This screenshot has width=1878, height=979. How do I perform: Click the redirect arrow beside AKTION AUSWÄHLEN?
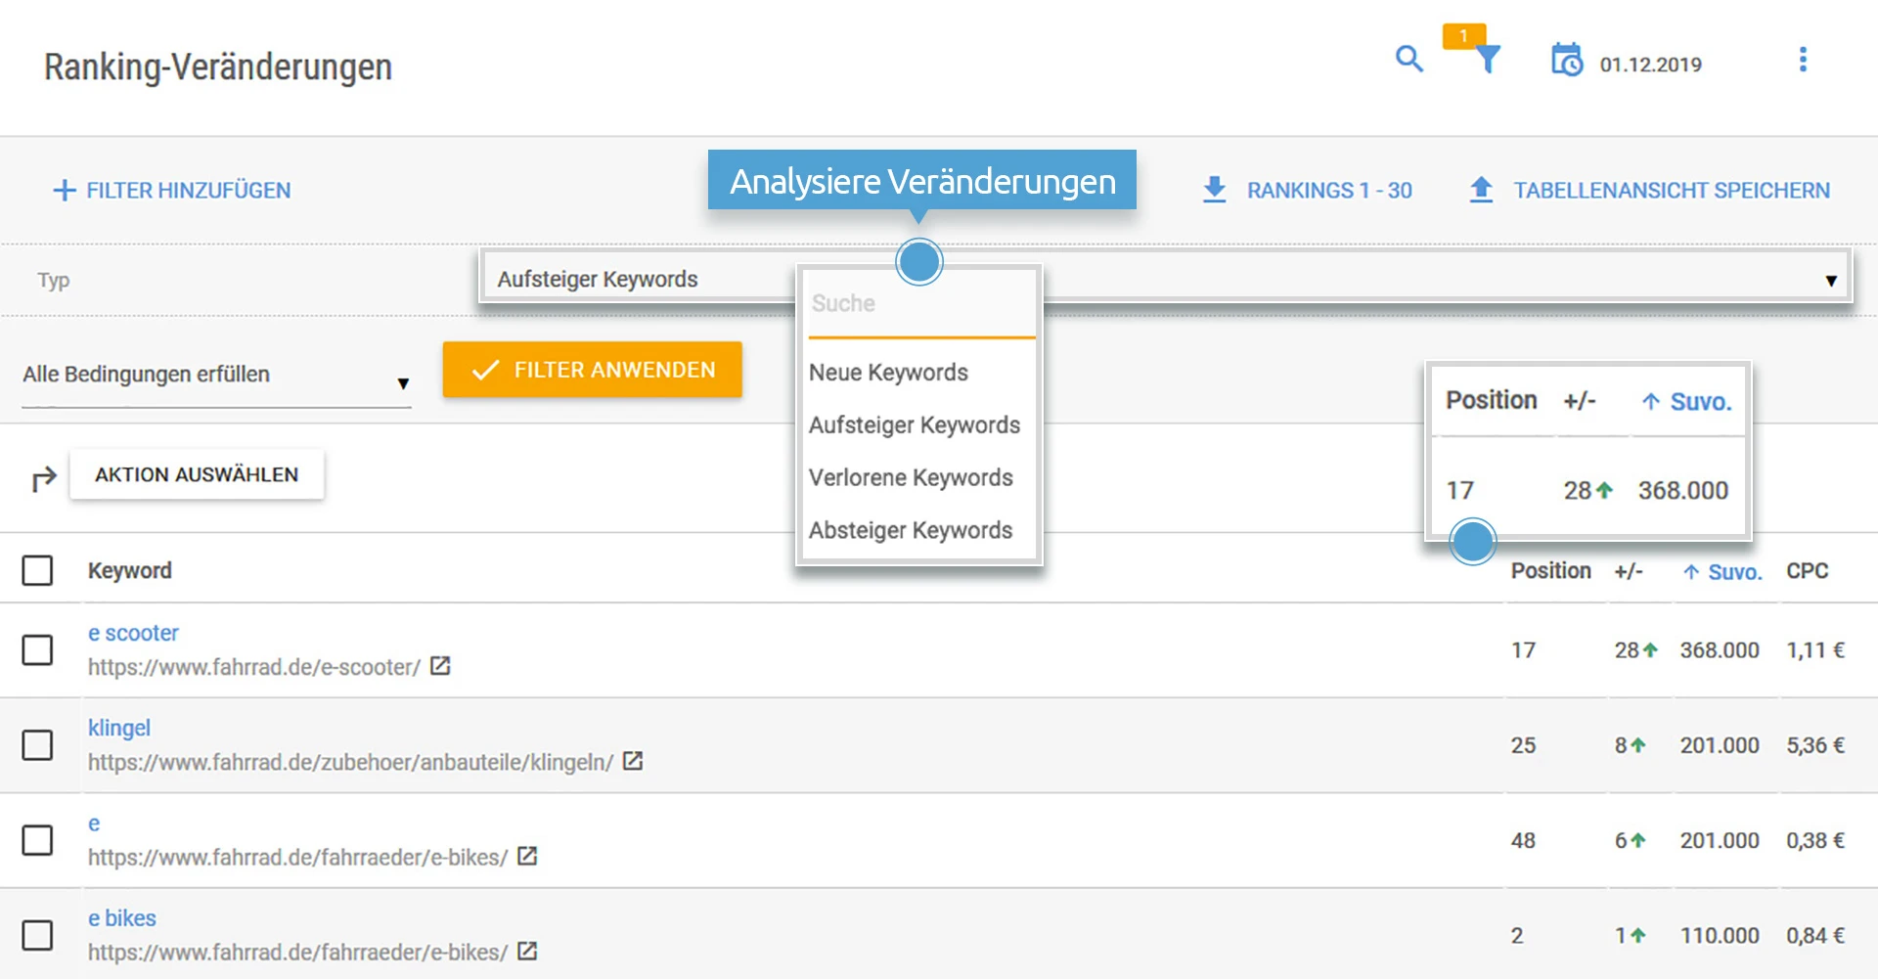click(43, 478)
